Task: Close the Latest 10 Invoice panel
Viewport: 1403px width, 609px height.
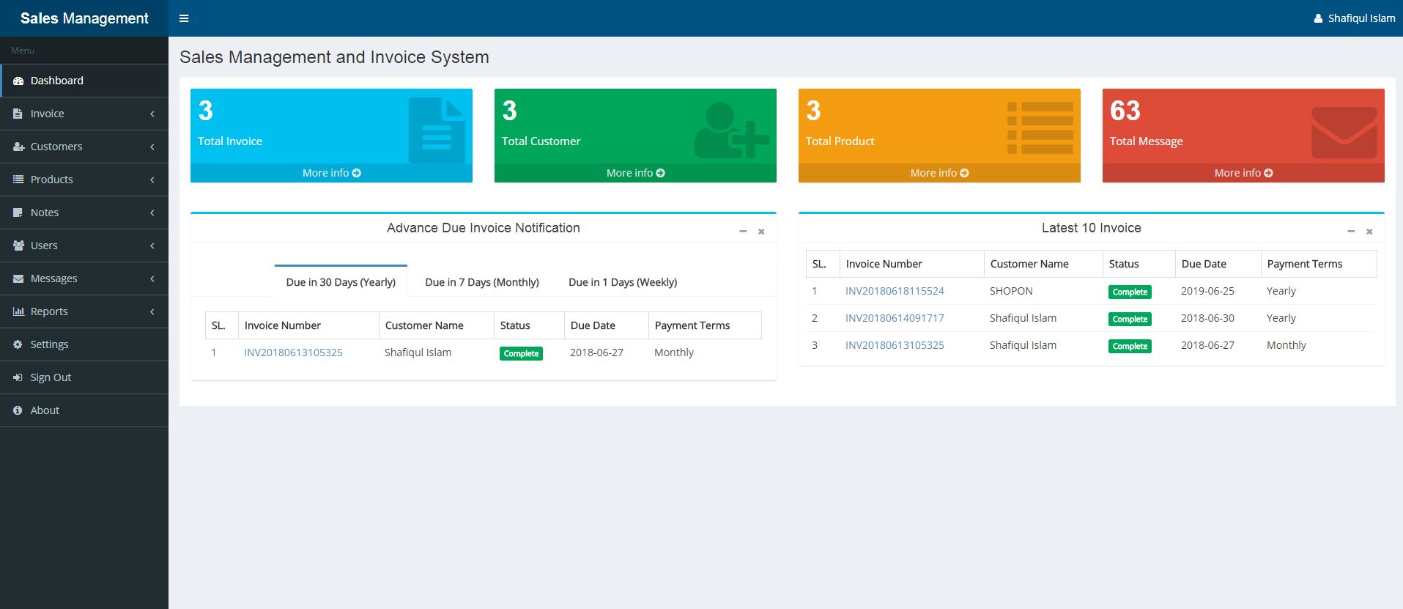Action: pos(1369,232)
